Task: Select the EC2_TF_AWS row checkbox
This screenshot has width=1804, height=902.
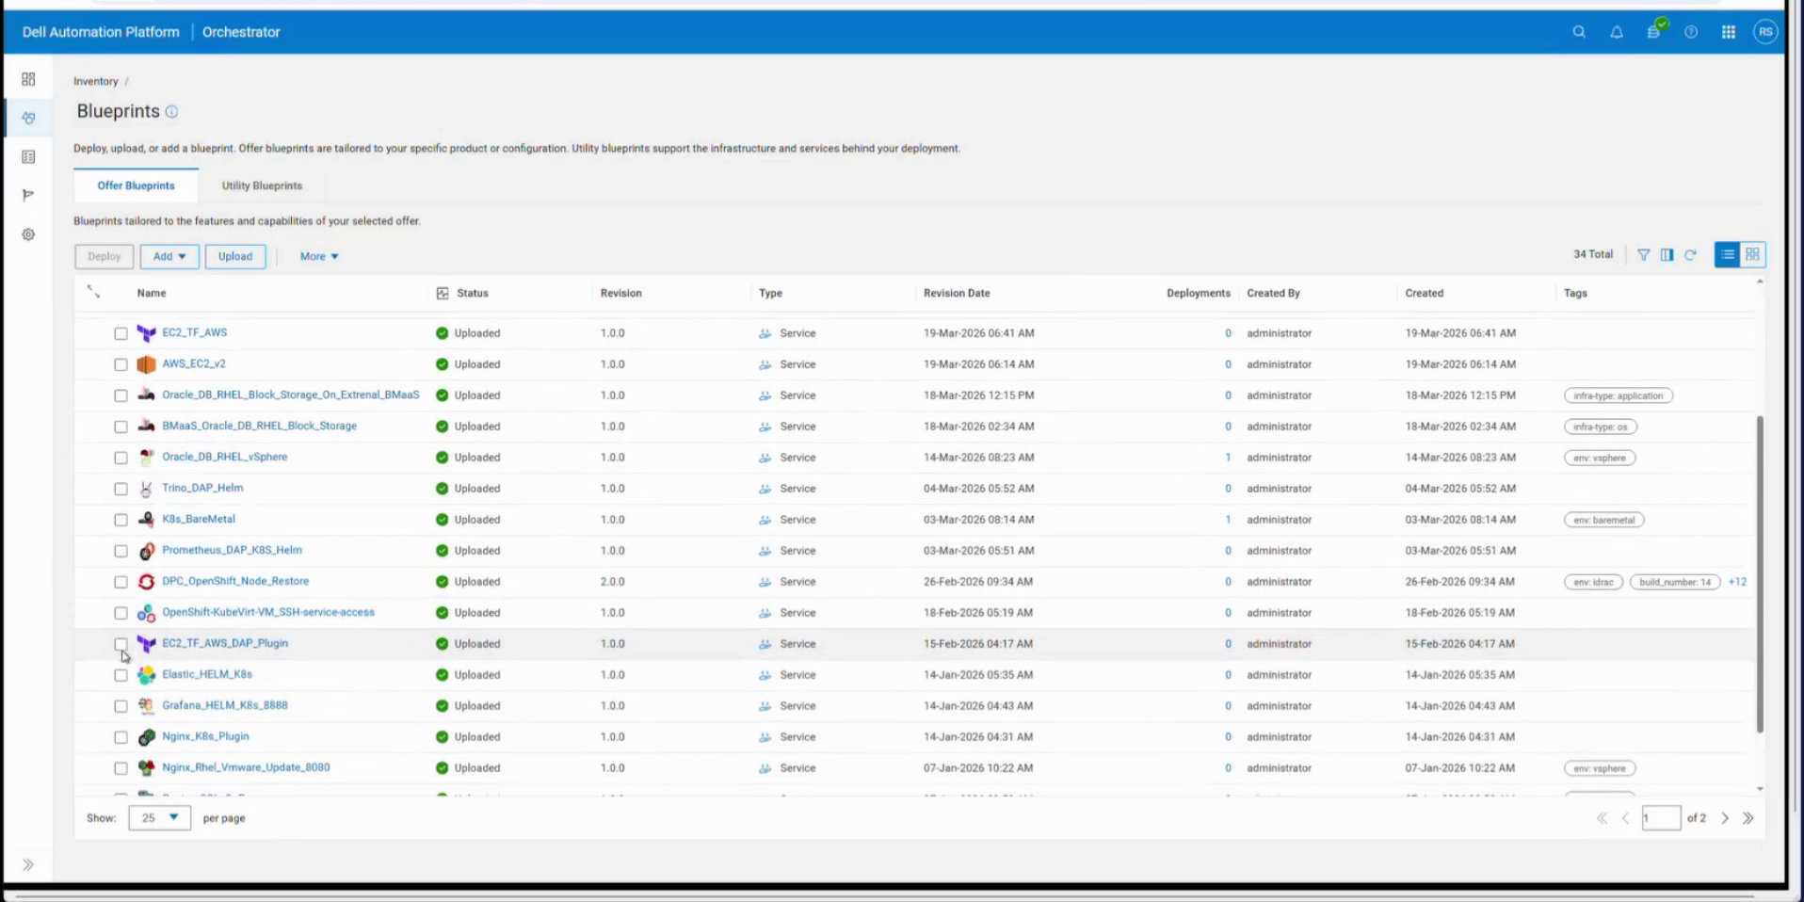Action: (x=121, y=333)
